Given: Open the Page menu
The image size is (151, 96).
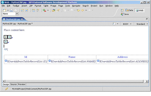Looking at the screenshot, I should coord(60,6).
